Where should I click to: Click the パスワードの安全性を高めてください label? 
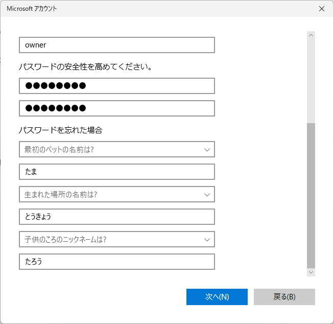point(86,67)
